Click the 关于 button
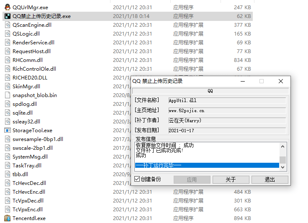This screenshot has height=223, width=308. 231,179
